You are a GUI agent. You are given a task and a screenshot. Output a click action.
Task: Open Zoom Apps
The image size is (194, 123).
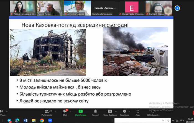(x=138, y=113)
